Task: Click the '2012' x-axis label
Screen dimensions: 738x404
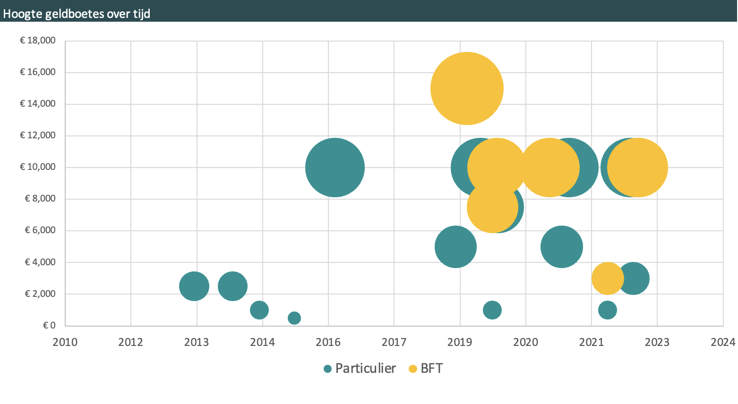Action: 131,342
